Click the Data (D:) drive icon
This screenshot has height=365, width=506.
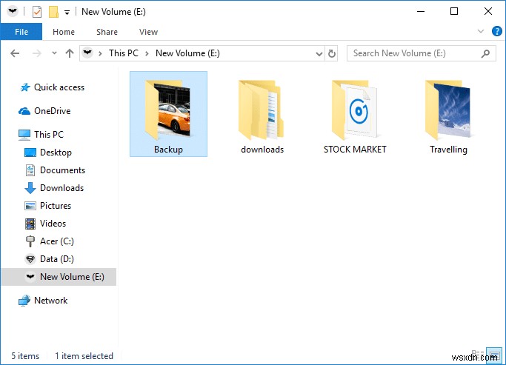point(30,259)
